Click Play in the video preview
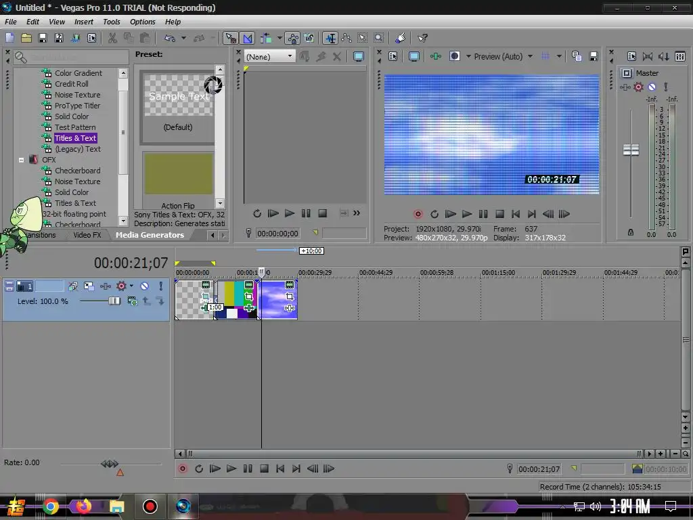The width and height of the screenshot is (693, 520). click(467, 215)
